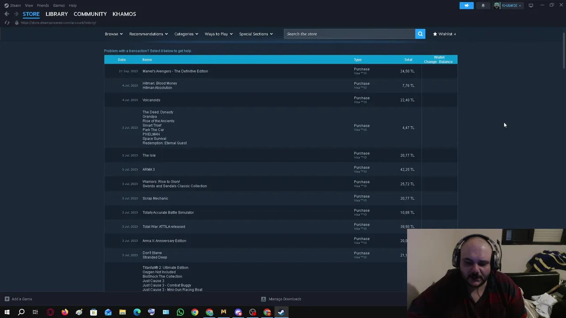The width and height of the screenshot is (566, 318).
Task: Open the ARMA 3 purchase row
Action: tap(281, 170)
